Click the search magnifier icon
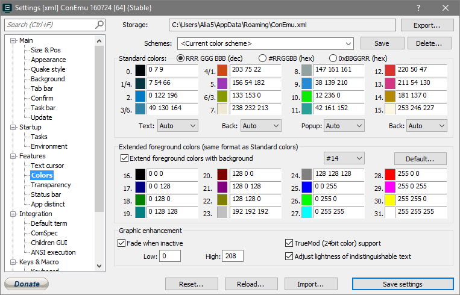The width and height of the screenshot is (460, 295). (x=99, y=25)
